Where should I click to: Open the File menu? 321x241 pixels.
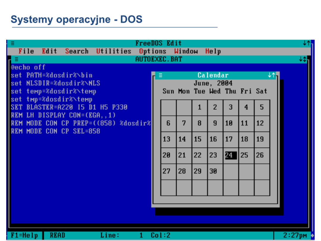pos(26,51)
